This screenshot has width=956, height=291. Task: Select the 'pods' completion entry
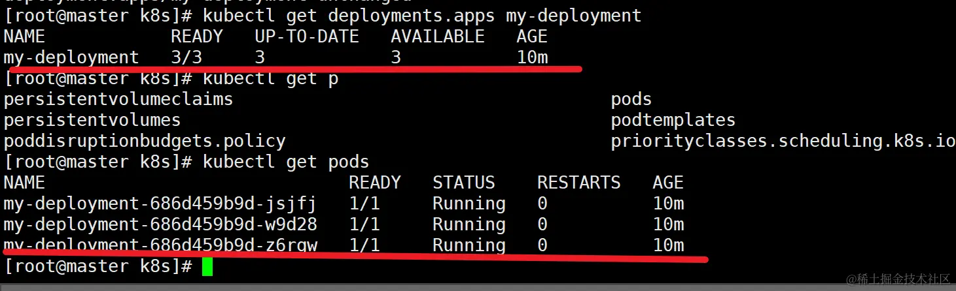pyautogui.click(x=631, y=99)
